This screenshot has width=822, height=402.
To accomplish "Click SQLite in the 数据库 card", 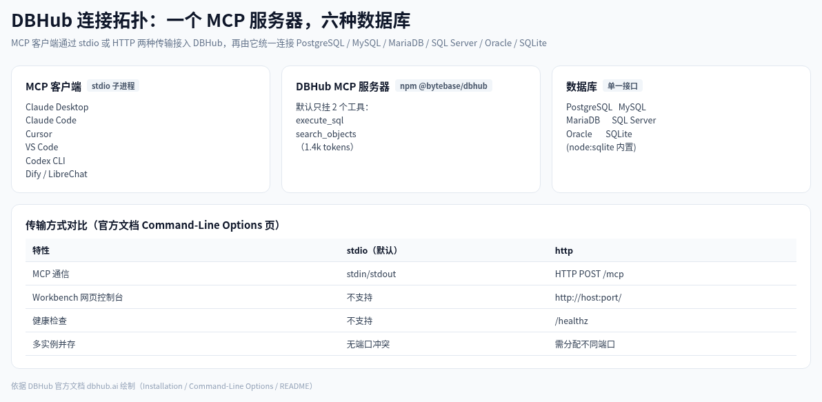I will [x=619, y=134].
